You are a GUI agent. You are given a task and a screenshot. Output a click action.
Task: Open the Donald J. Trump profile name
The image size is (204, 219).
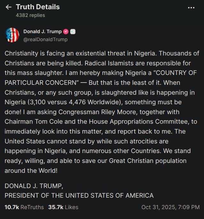43,32
